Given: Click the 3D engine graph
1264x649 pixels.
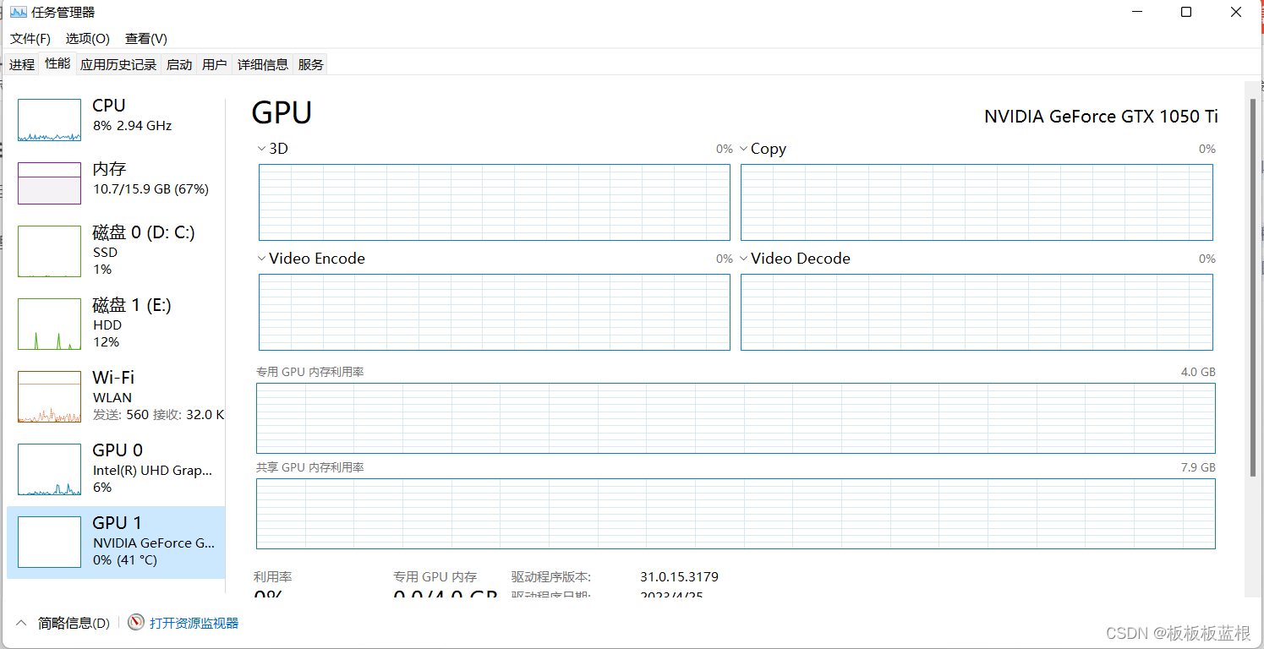Looking at the screenshot, I should [495, 202].
